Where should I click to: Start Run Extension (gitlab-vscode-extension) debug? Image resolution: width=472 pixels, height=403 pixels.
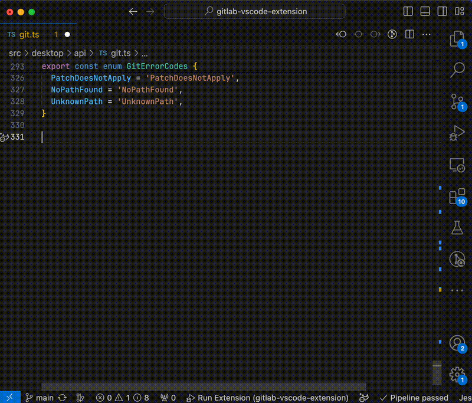267,398
